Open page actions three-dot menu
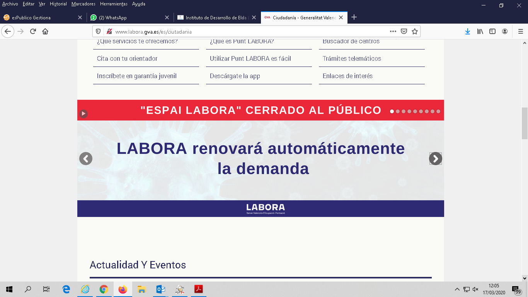This screenshot has height=297, width=528. pos(393,31)
